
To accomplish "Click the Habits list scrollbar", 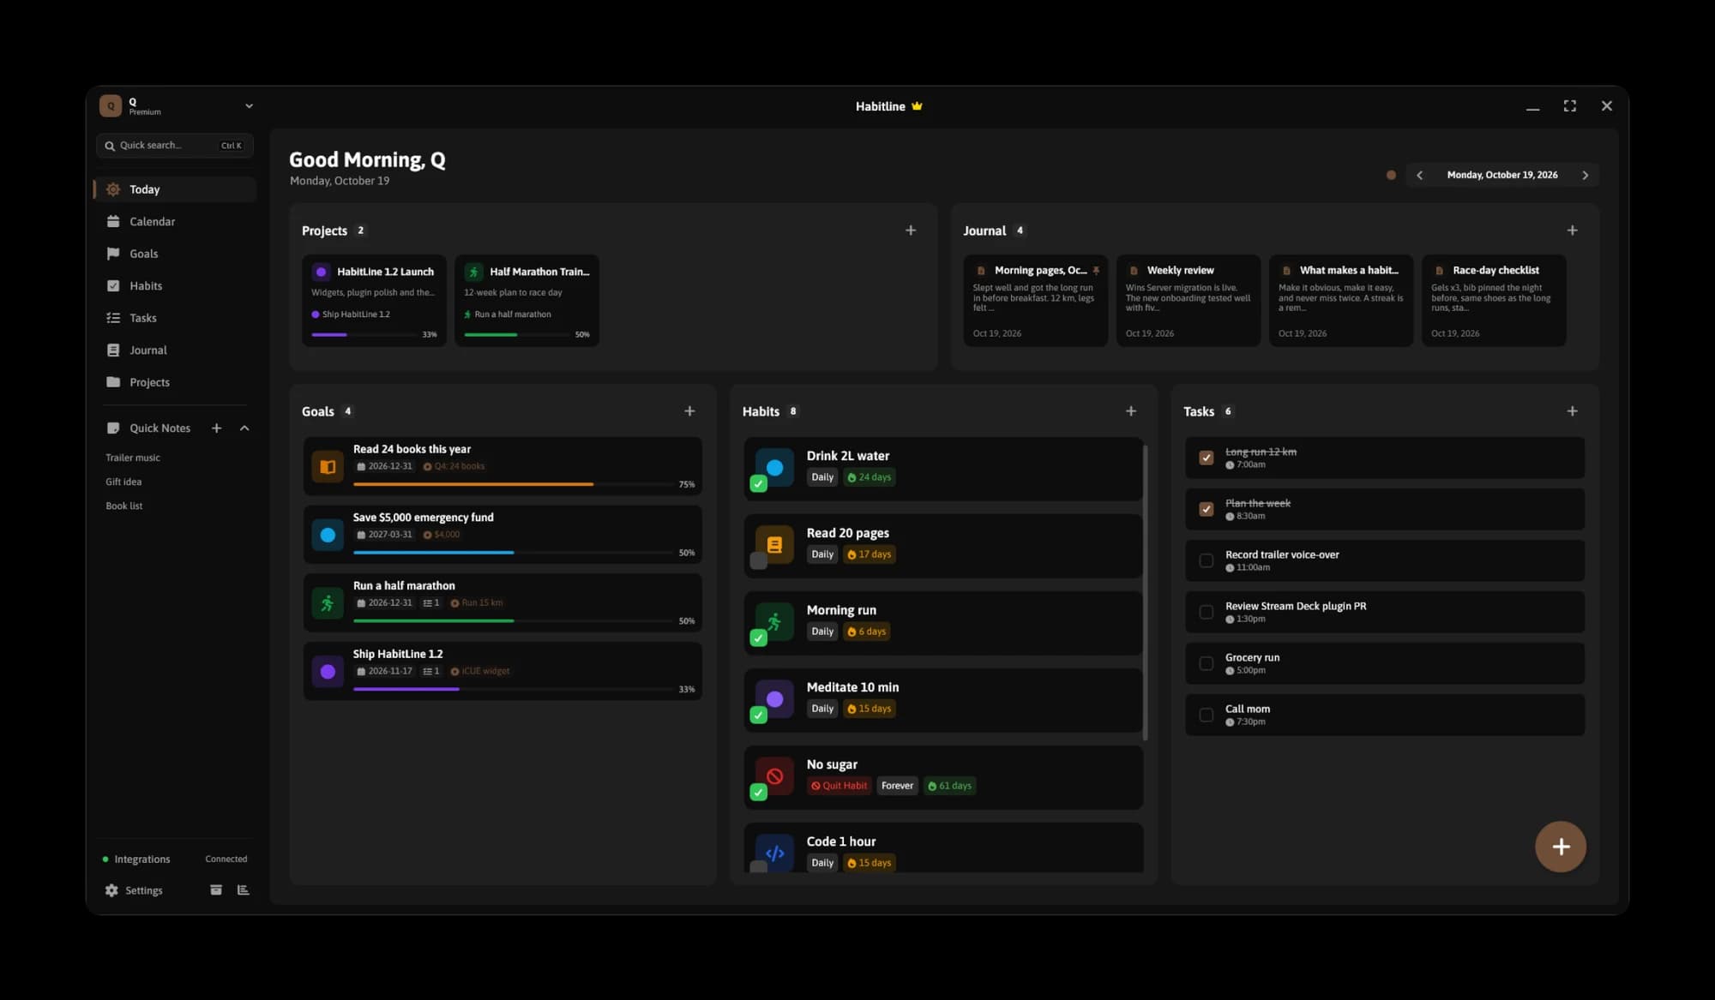I will tap(1146, 591).
